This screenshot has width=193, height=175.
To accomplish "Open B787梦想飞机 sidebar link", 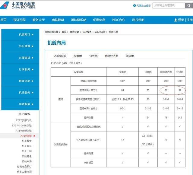I will (24, 120).
